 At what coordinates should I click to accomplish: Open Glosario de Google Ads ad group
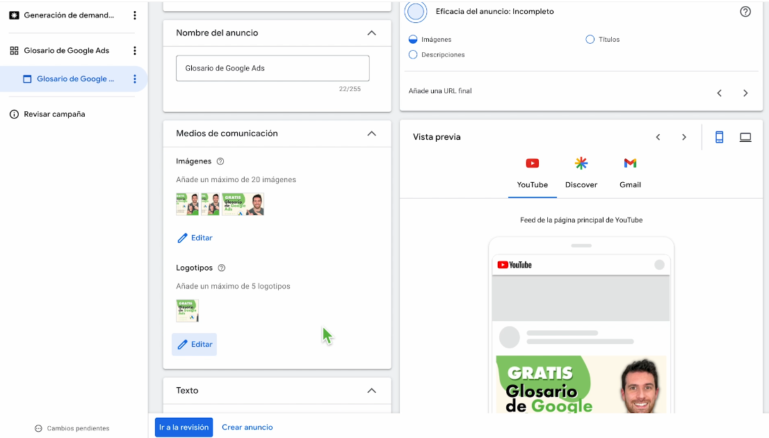click(x=67, y=51)
